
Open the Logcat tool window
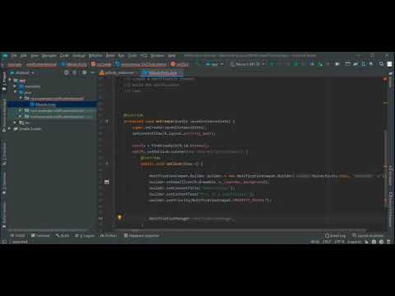click(85, 236)
